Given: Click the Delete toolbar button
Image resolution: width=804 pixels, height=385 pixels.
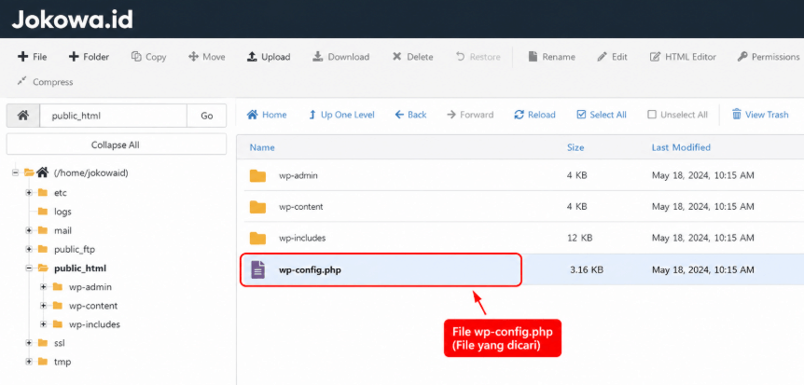Looking at the screenshot, I should pyautogui.click(x=412, y=57).
